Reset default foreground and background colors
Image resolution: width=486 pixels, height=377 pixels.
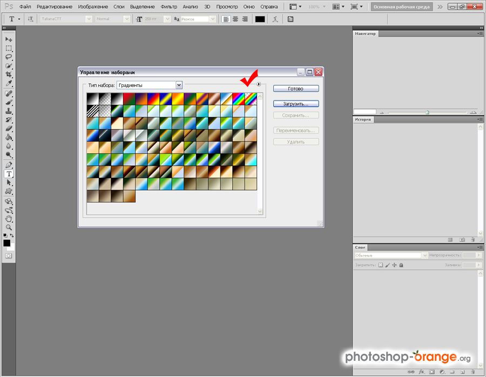pos(5,235)
